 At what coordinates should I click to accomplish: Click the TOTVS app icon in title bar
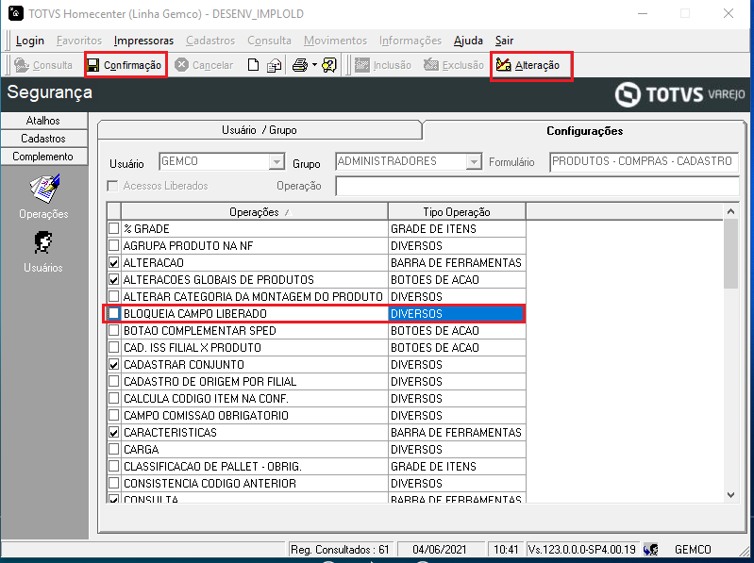[x=15, y=13]
